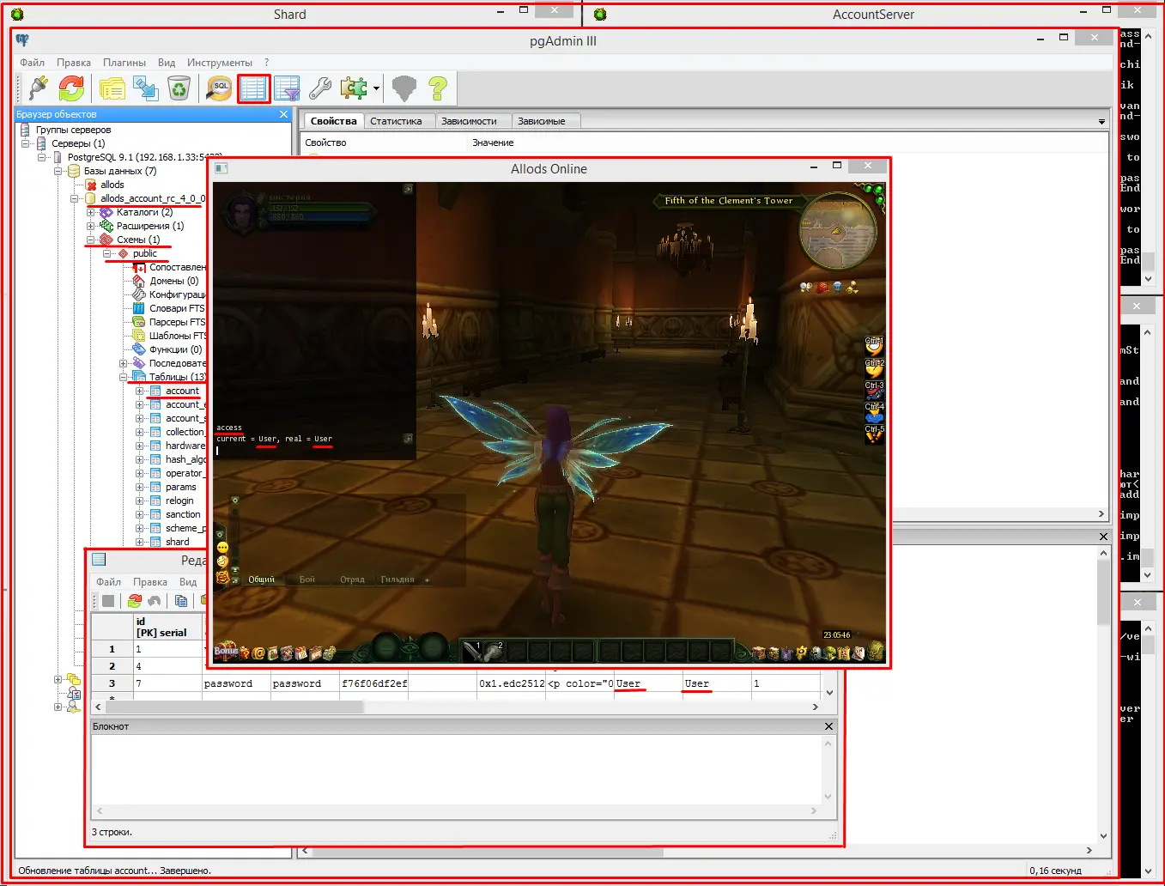Screen dimensions: 1165x886
Task: Open the ? help menu in pgAdmin
Action: pos(267,63)
